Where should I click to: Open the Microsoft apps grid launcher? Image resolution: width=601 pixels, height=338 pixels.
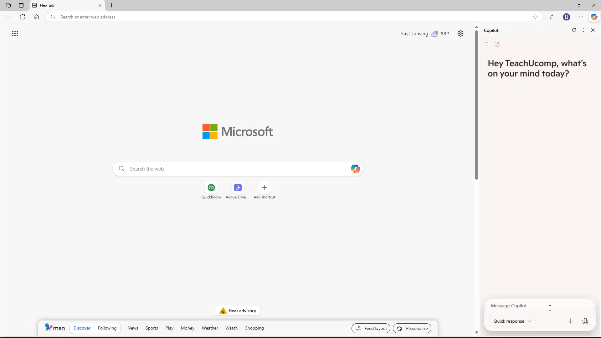(15, 33)
